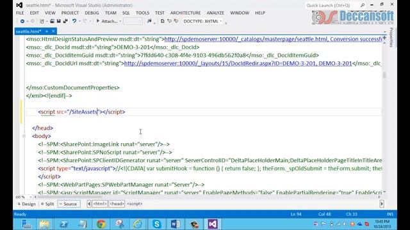The width and height of the screenshot is (410, 230).
Task: Select the <script> tag navigator breadcrumb
Action: tap(135, 204)
